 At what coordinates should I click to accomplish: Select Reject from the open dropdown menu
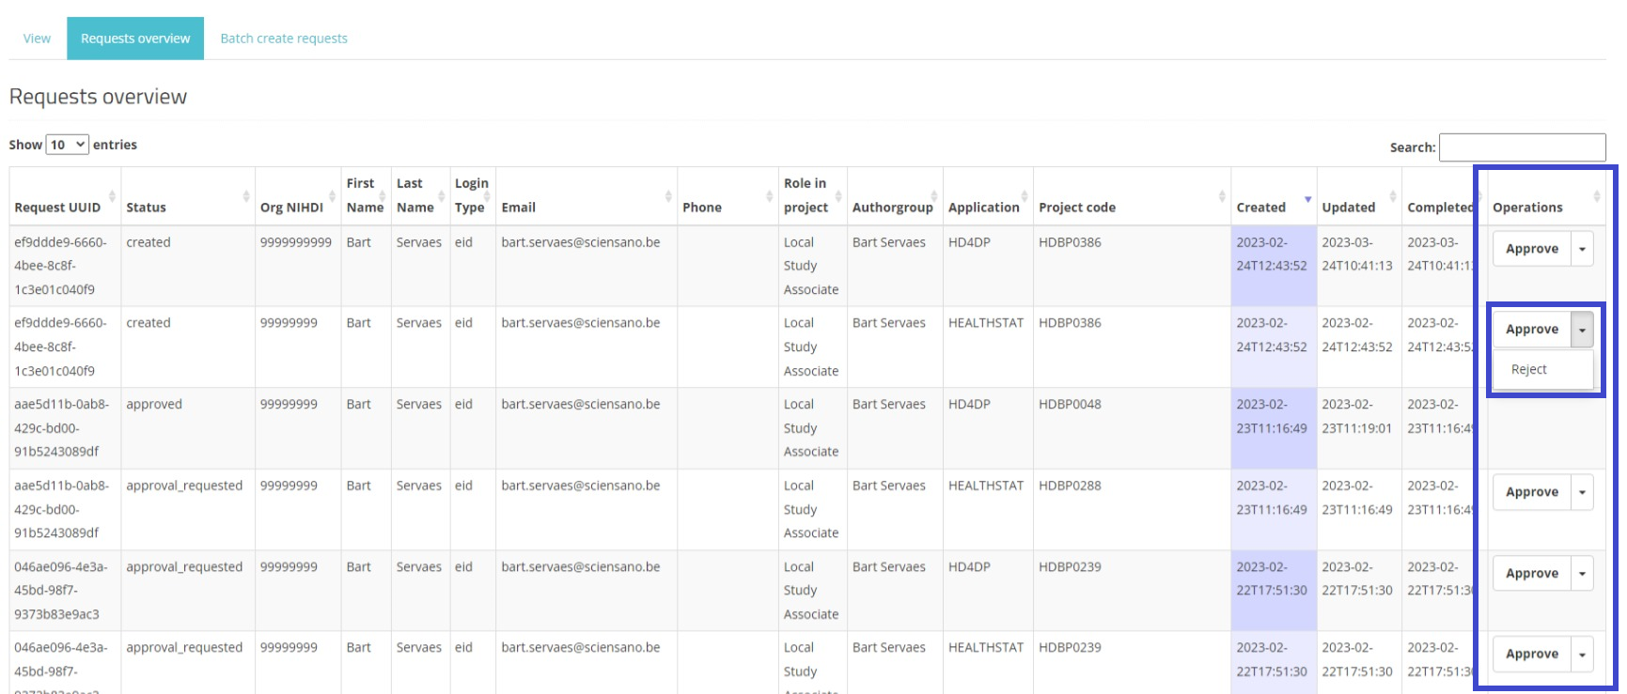coord(1529,369)
